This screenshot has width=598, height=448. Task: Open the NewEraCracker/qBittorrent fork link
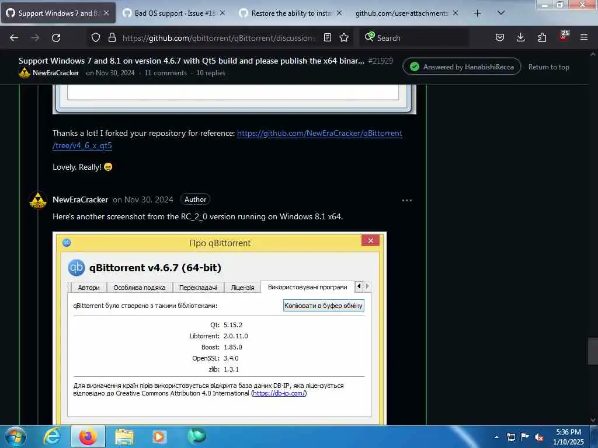227,139
